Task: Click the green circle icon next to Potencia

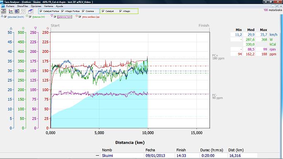Action: (27, 16)
